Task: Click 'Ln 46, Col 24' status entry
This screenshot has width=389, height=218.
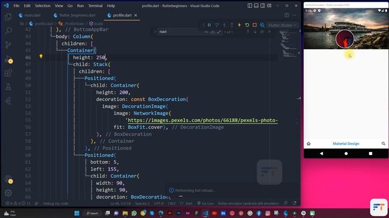Action: [120, 203]
